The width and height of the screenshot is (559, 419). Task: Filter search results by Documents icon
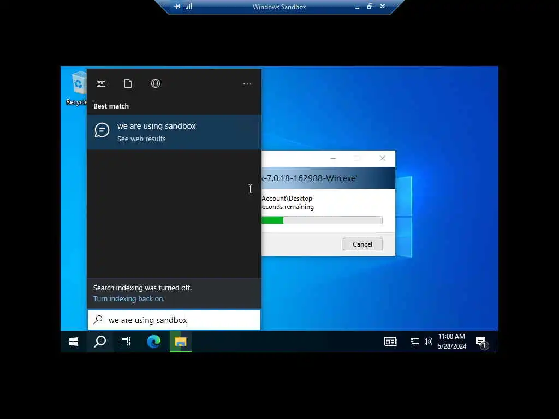(128, 83)
